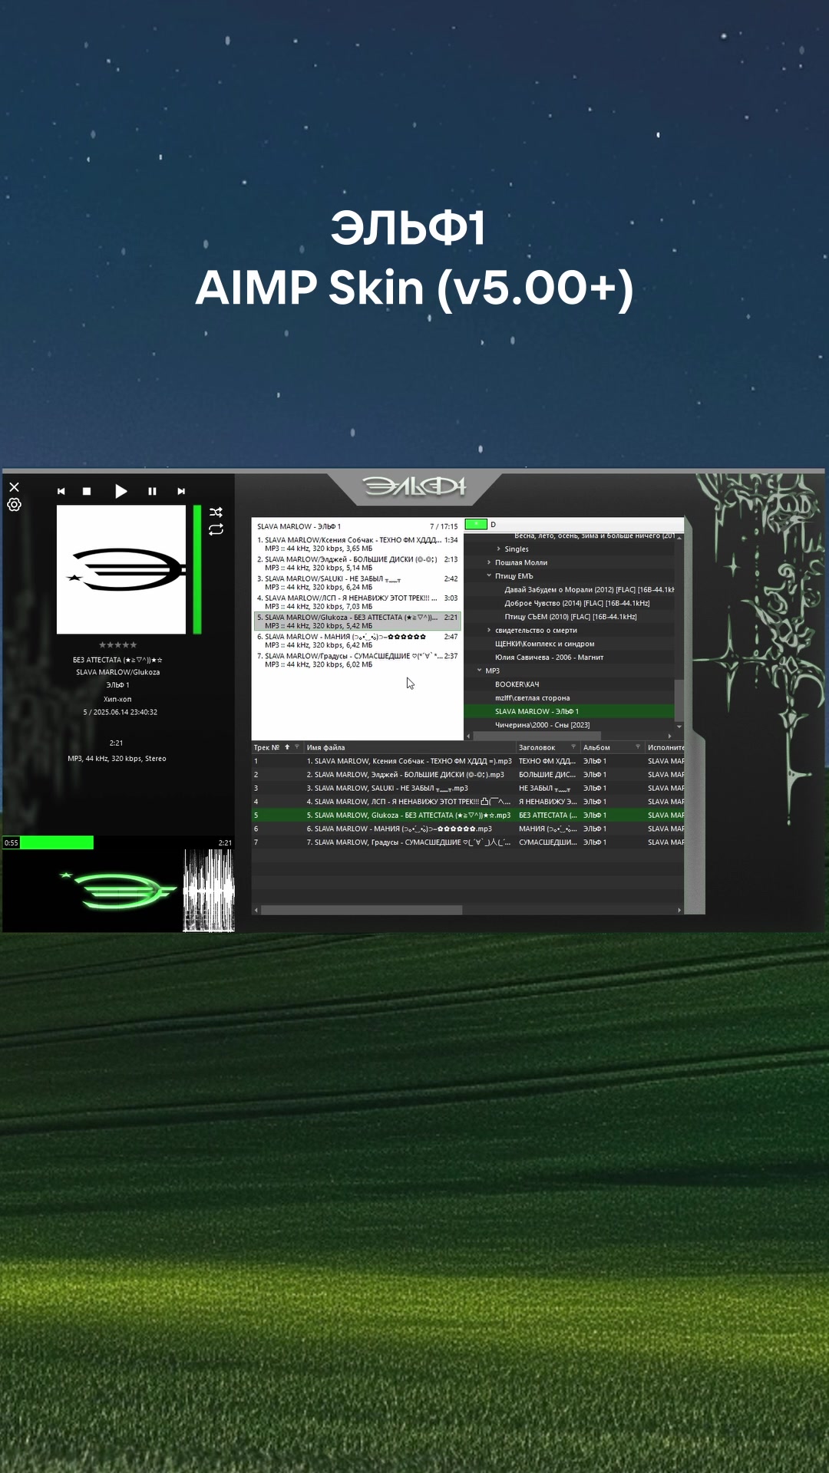Image resolution: width=829 pixels, height=1473 pixels.
Task: Toggle repeat playback mode
Action: (216, 529)
